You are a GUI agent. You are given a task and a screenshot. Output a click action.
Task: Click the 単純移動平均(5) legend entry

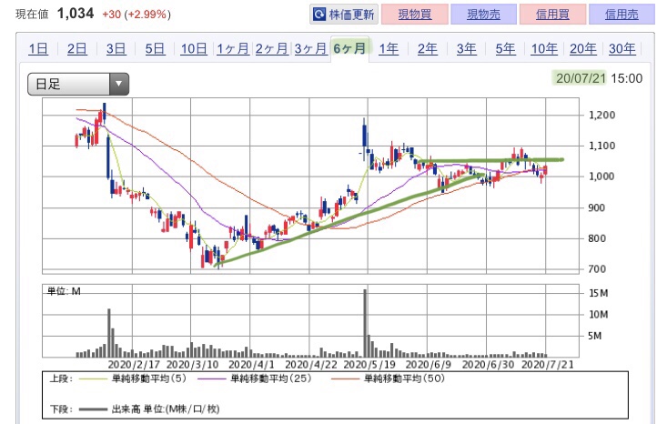133,379
